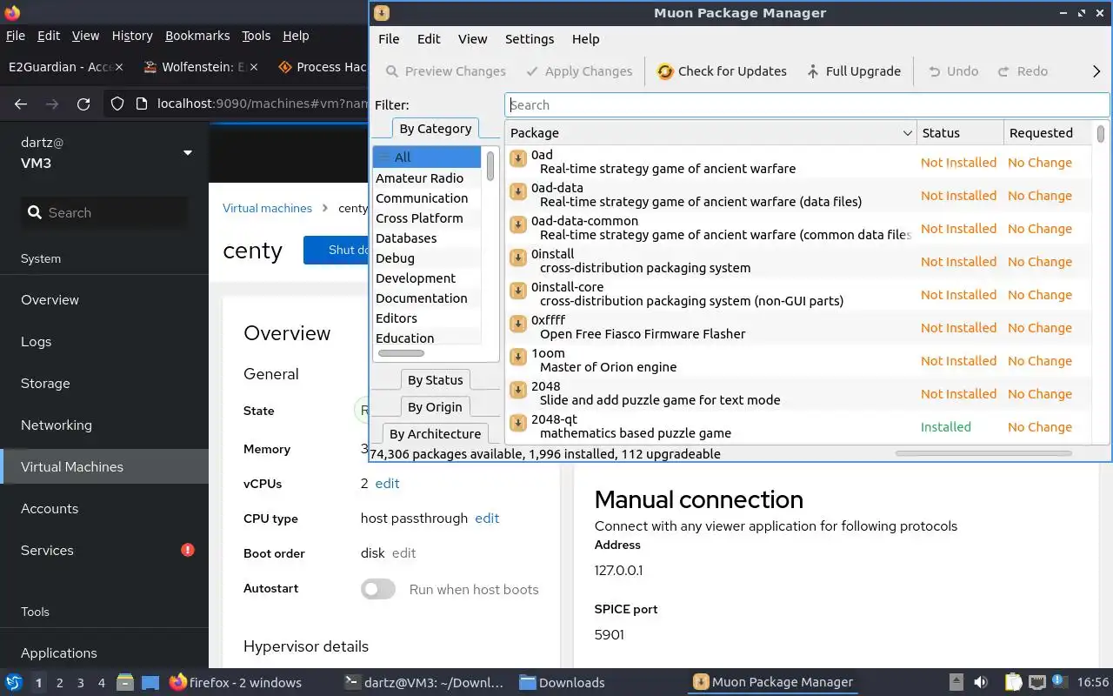Screen dimensions: 1113x696
Task: Open the dartz@VM3 host dropdown
Action: 187,153
